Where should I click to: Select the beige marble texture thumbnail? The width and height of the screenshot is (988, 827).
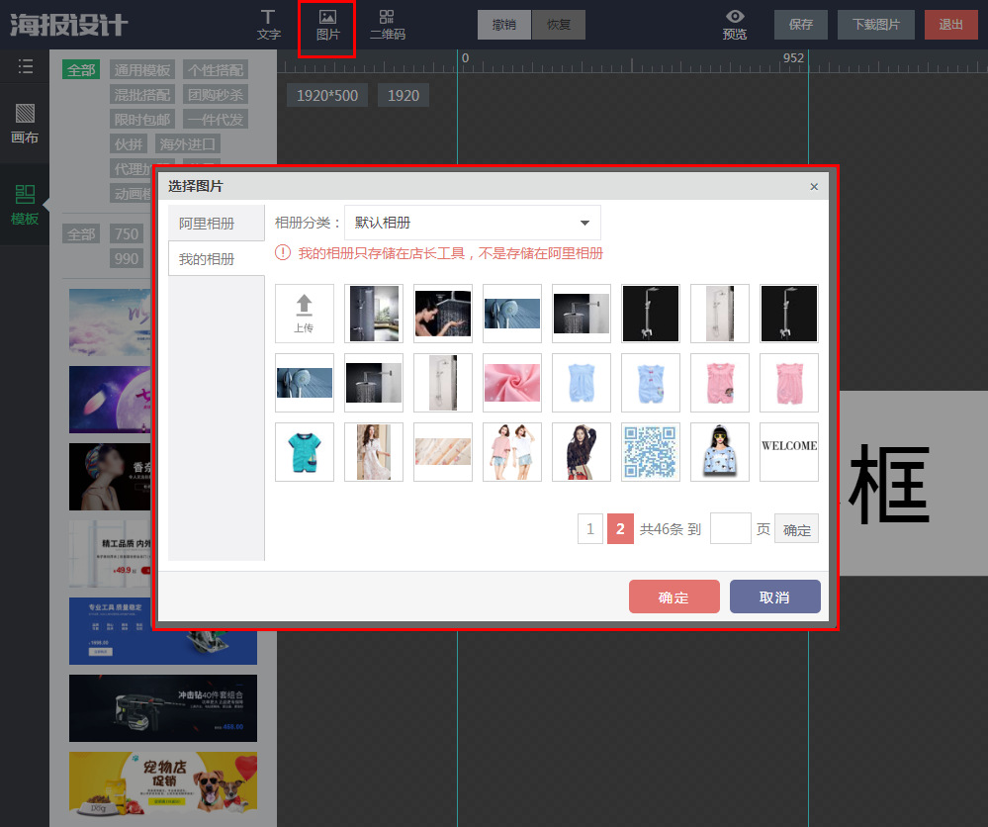pyautogui.click(x=443, y=452)
